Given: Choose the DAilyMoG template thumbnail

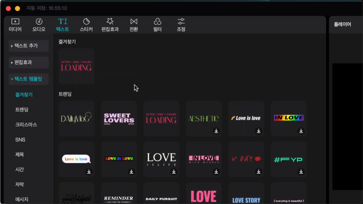Looking at the screenshot, I should tap(77, 119).
